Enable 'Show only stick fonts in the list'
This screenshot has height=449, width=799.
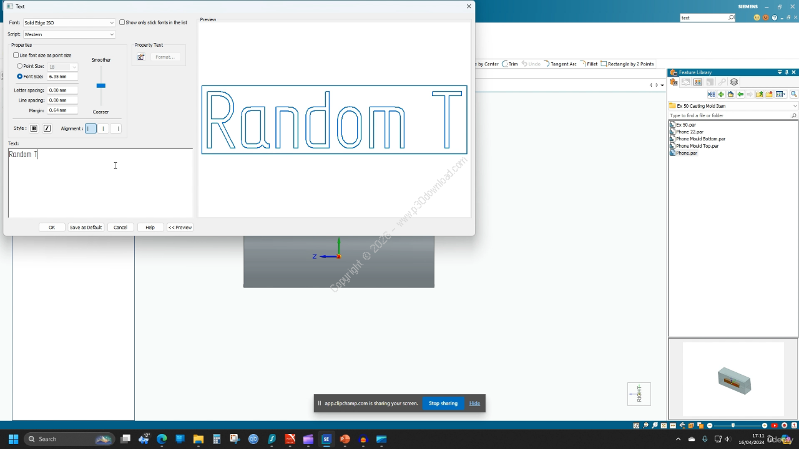tap(122, 22)
